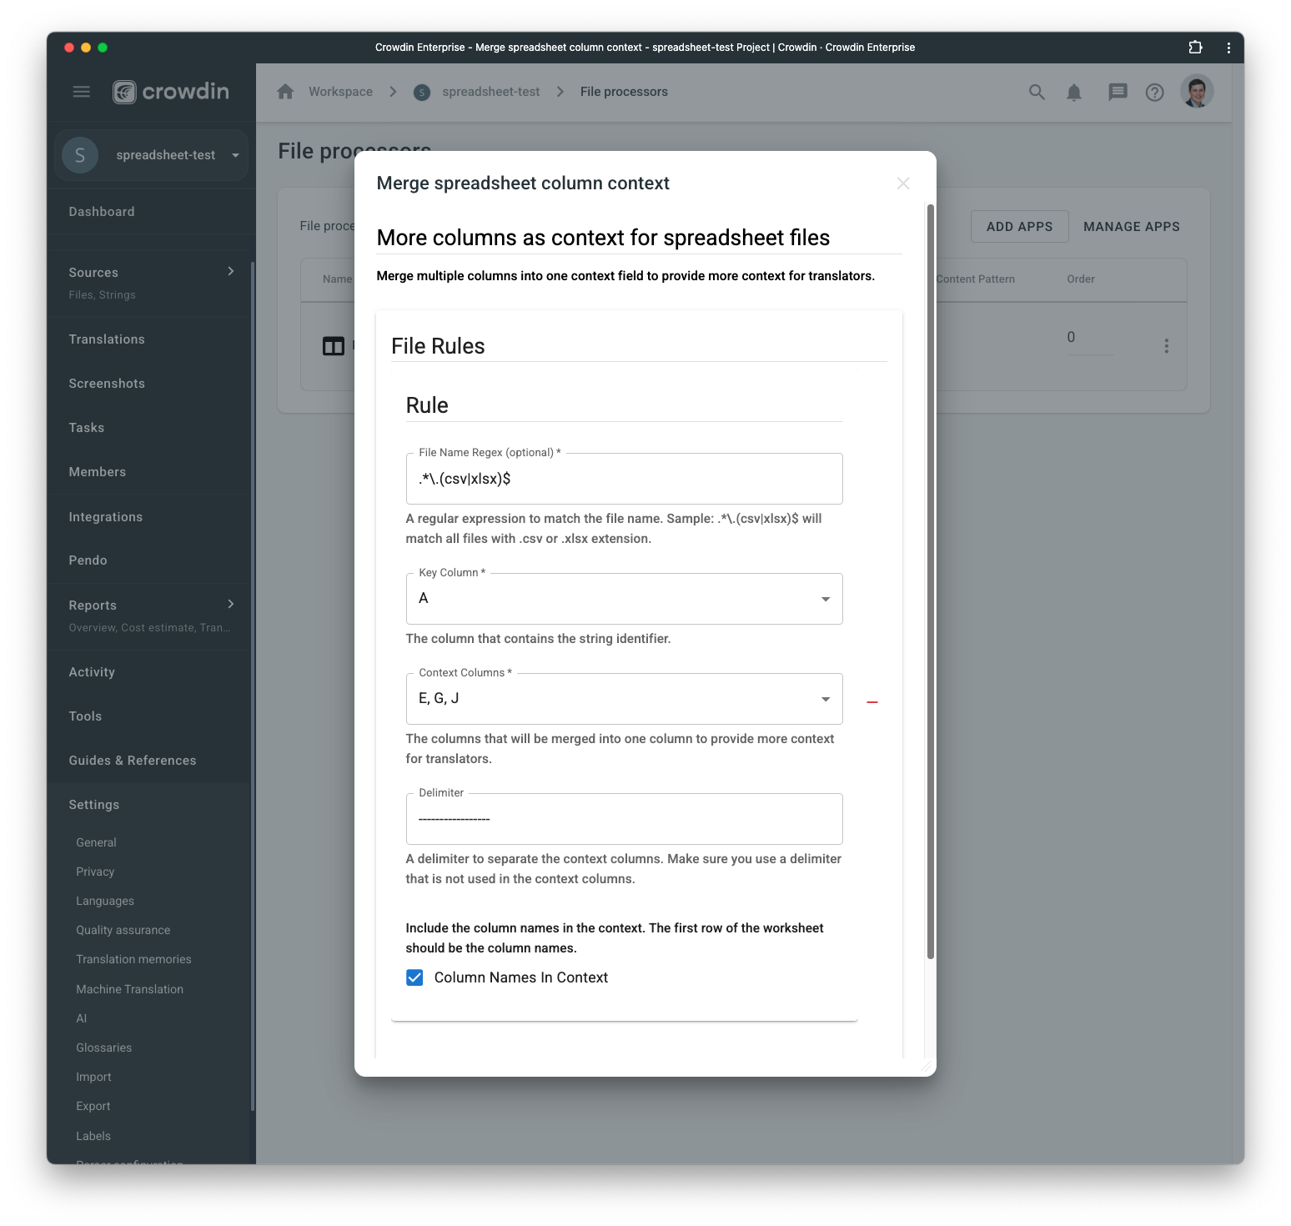This screenshot has height=1226, width=1291.
Task: Click the MANAGE APPS button
Action: 1132,227
